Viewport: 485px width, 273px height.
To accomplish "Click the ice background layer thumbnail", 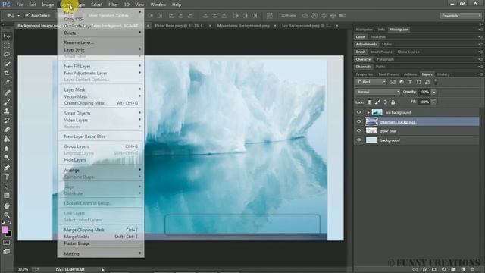I will pos(377,112).
